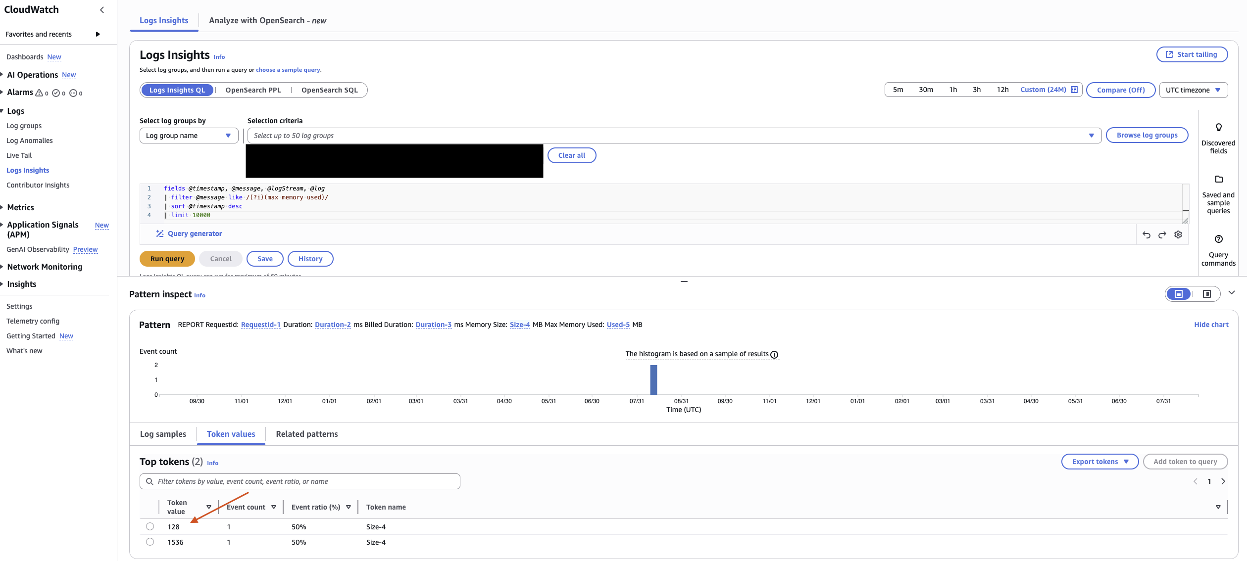Screen dimensions: 1247x561
Task: Open the Query generator
Action: point(189,233)
